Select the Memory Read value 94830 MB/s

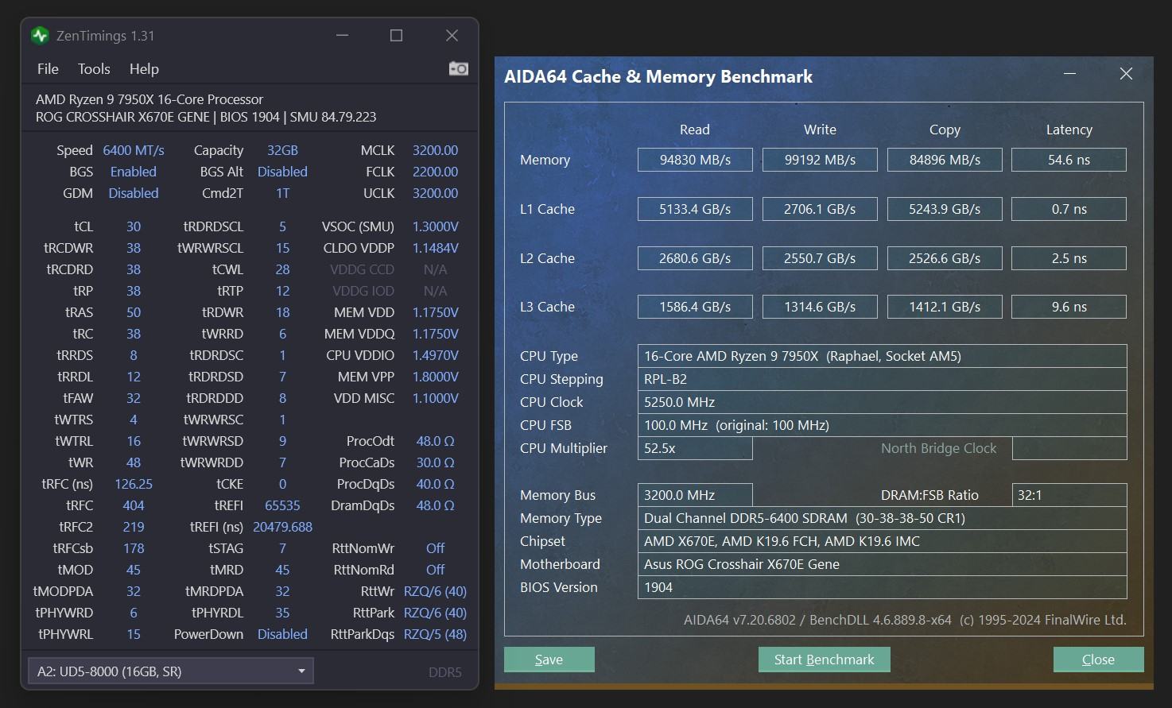(x=695, y=160)
